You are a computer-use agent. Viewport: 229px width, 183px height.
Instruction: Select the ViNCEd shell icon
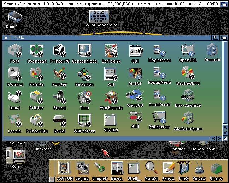click(x=110, y=120)
